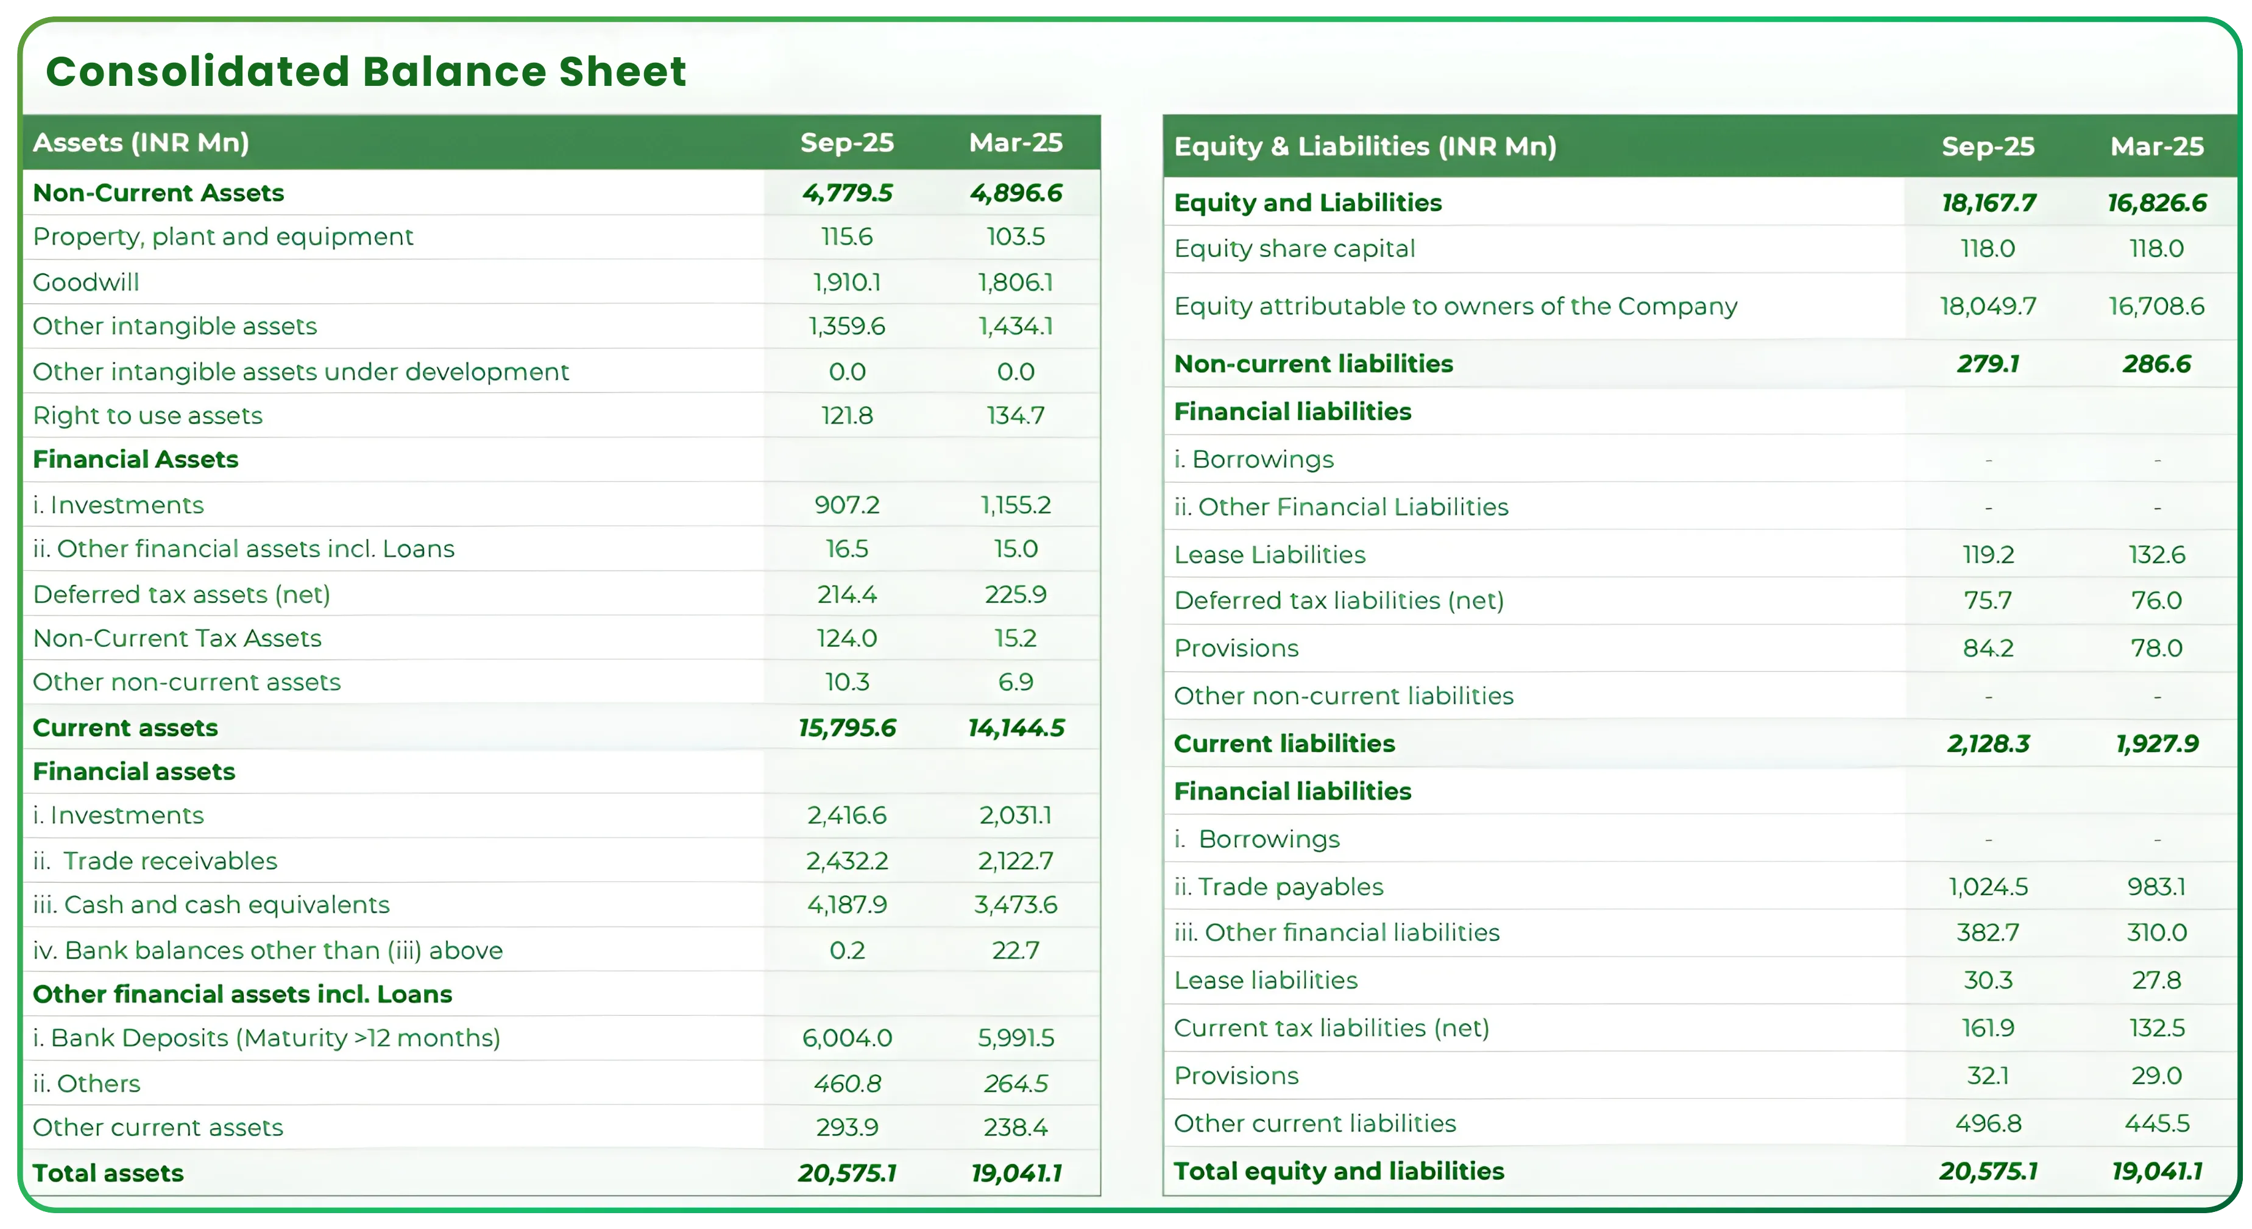Select Property, plant and equipment row

point(223,236)
